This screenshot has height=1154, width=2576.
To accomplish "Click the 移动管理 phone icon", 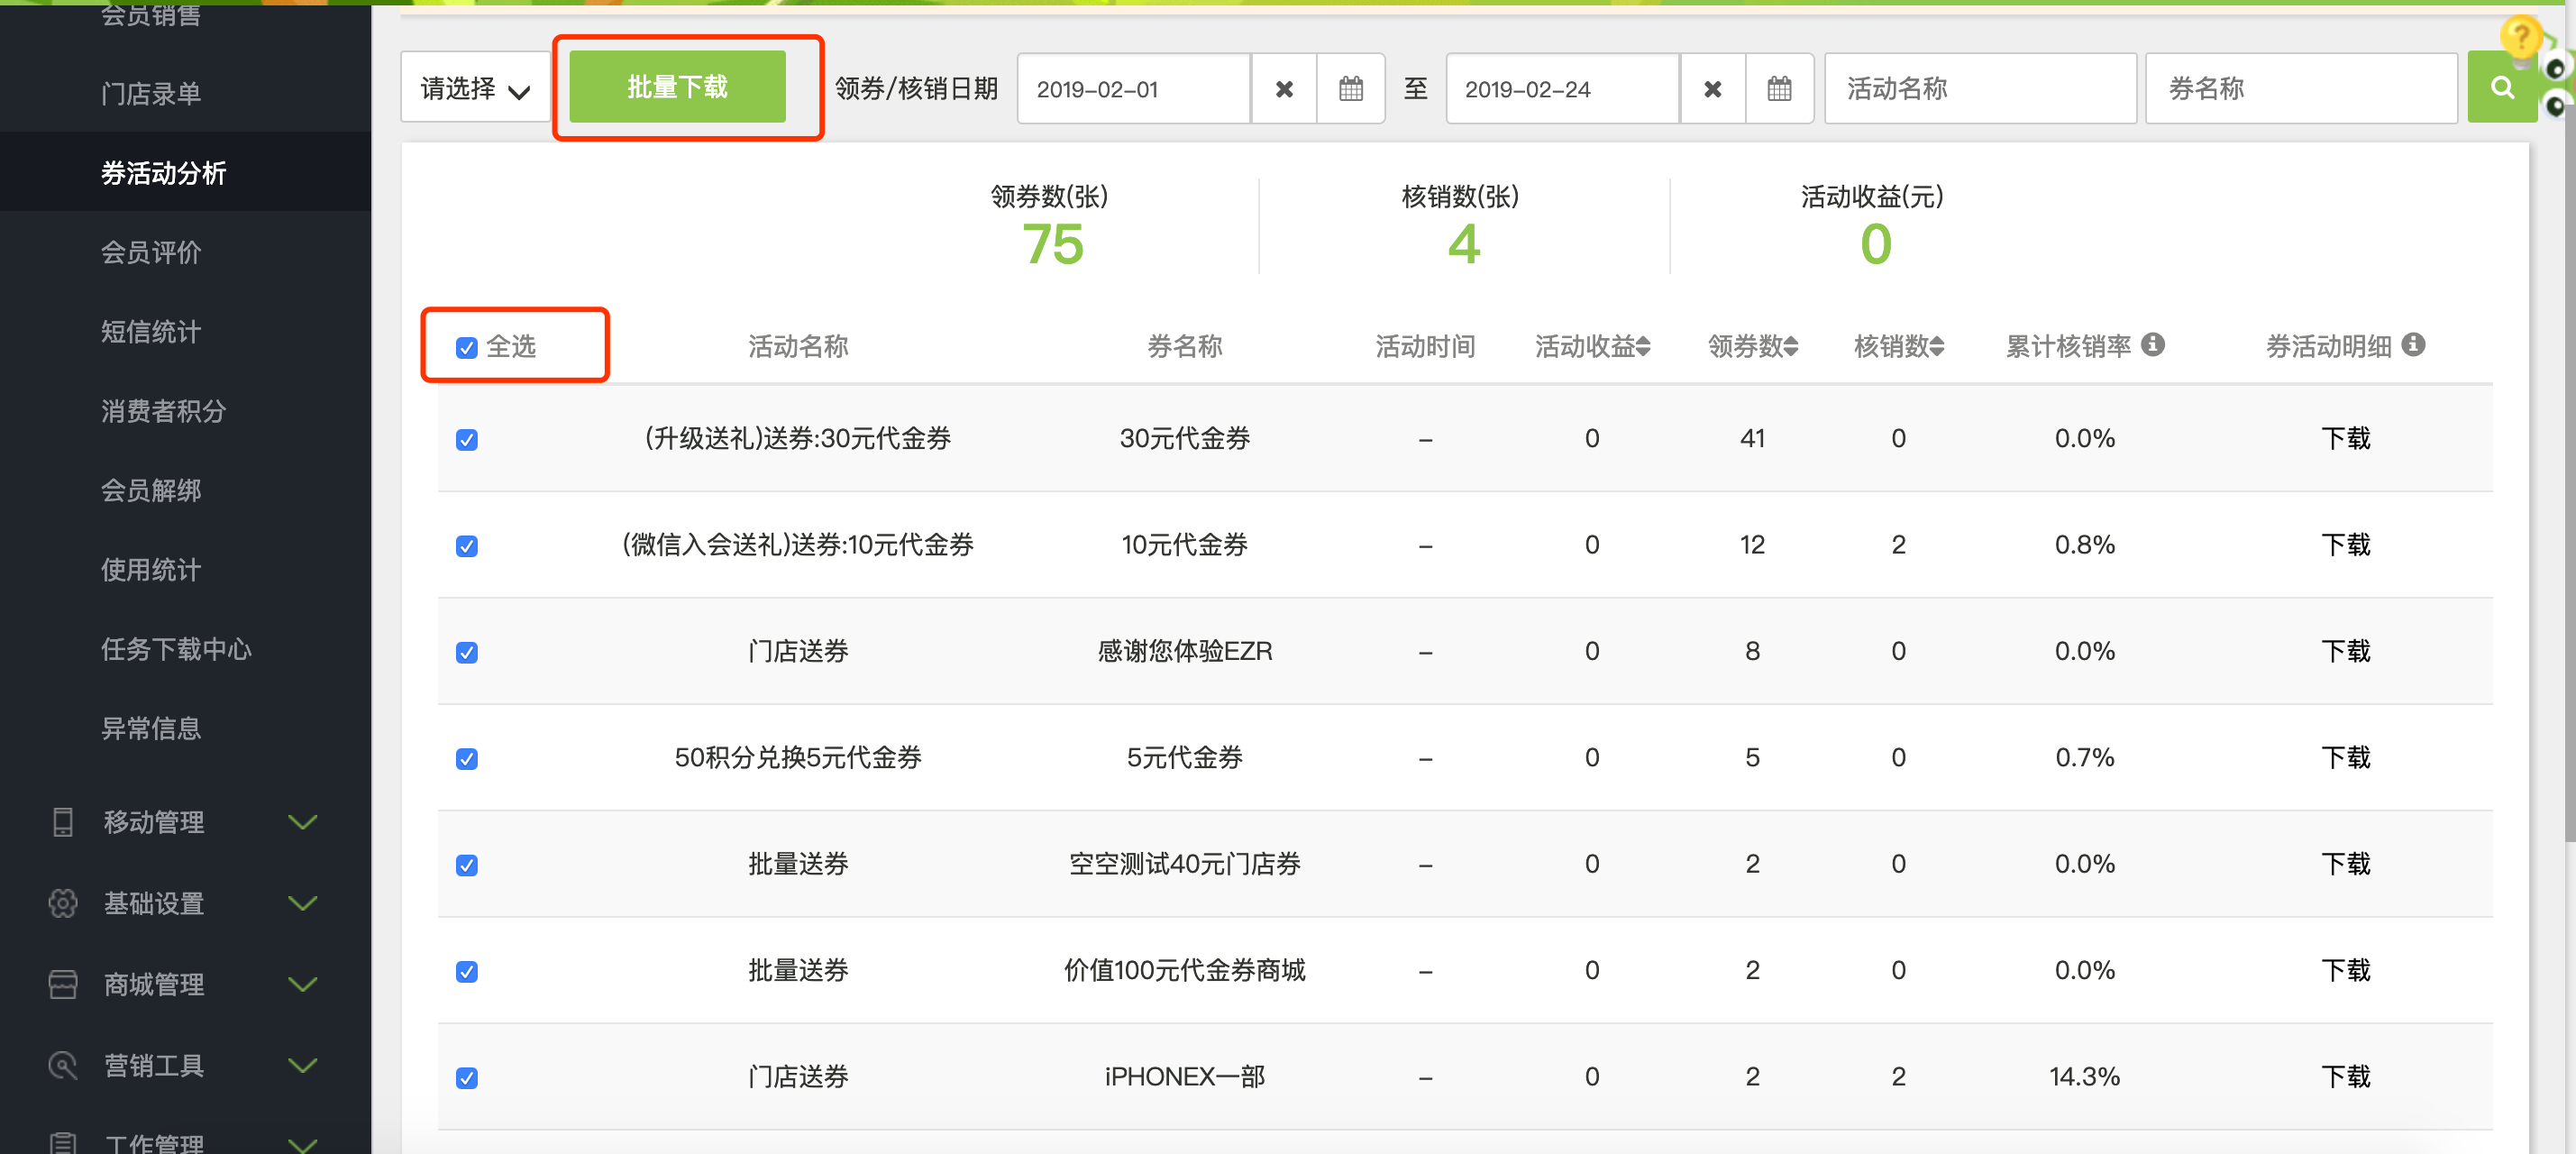I will click(x=63, y=822).
